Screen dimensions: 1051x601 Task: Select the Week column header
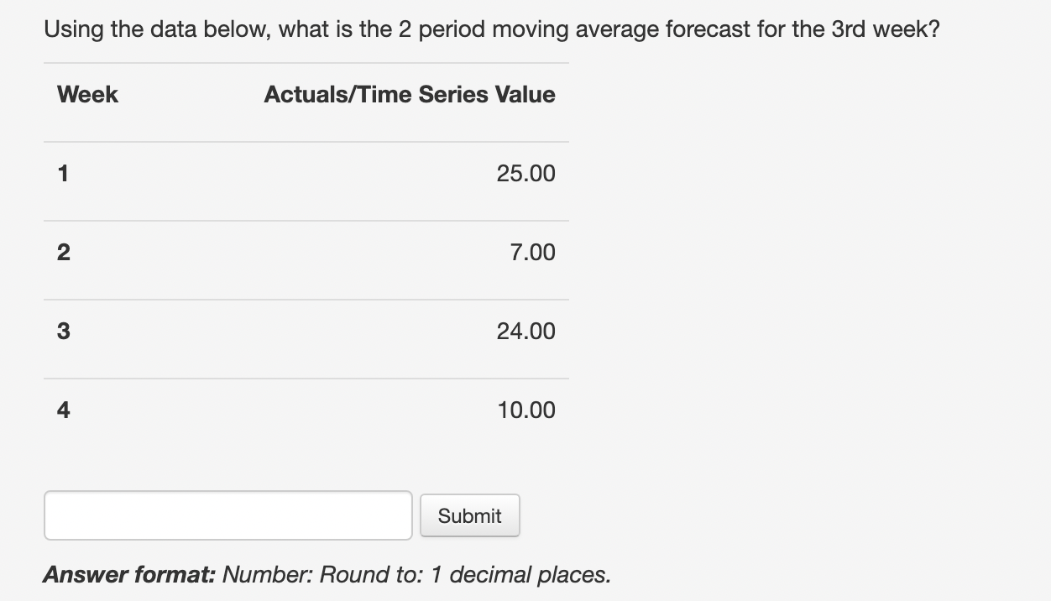(87, 94)
